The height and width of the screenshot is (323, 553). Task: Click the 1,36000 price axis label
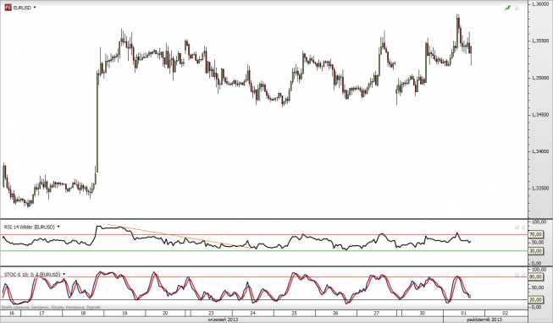point(539,4)
